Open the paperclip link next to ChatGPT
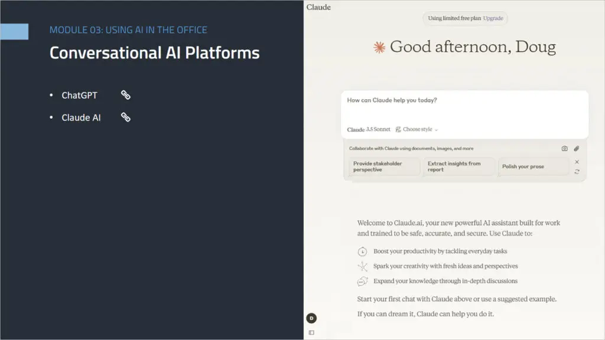 [125, 94]
